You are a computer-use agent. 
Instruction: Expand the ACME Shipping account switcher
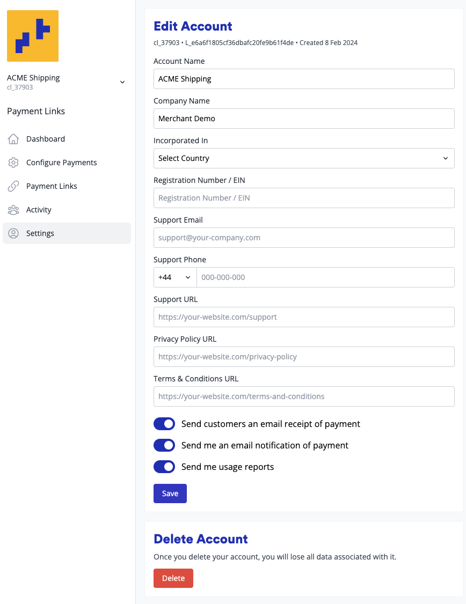point(122,82)
